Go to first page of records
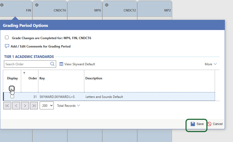This screenshot has width=233, height=142. click(x=7, y=105)
